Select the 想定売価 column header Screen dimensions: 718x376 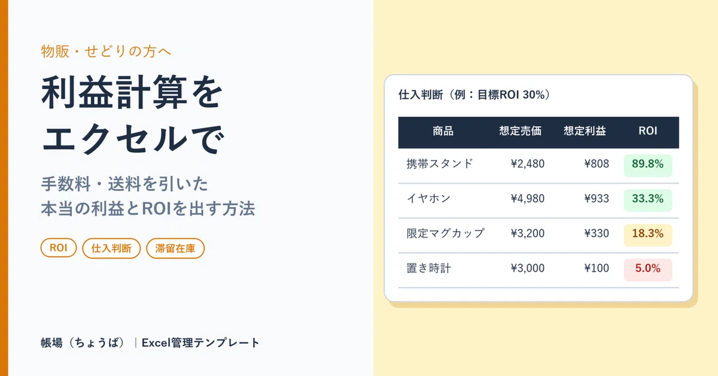pos(521,132)
